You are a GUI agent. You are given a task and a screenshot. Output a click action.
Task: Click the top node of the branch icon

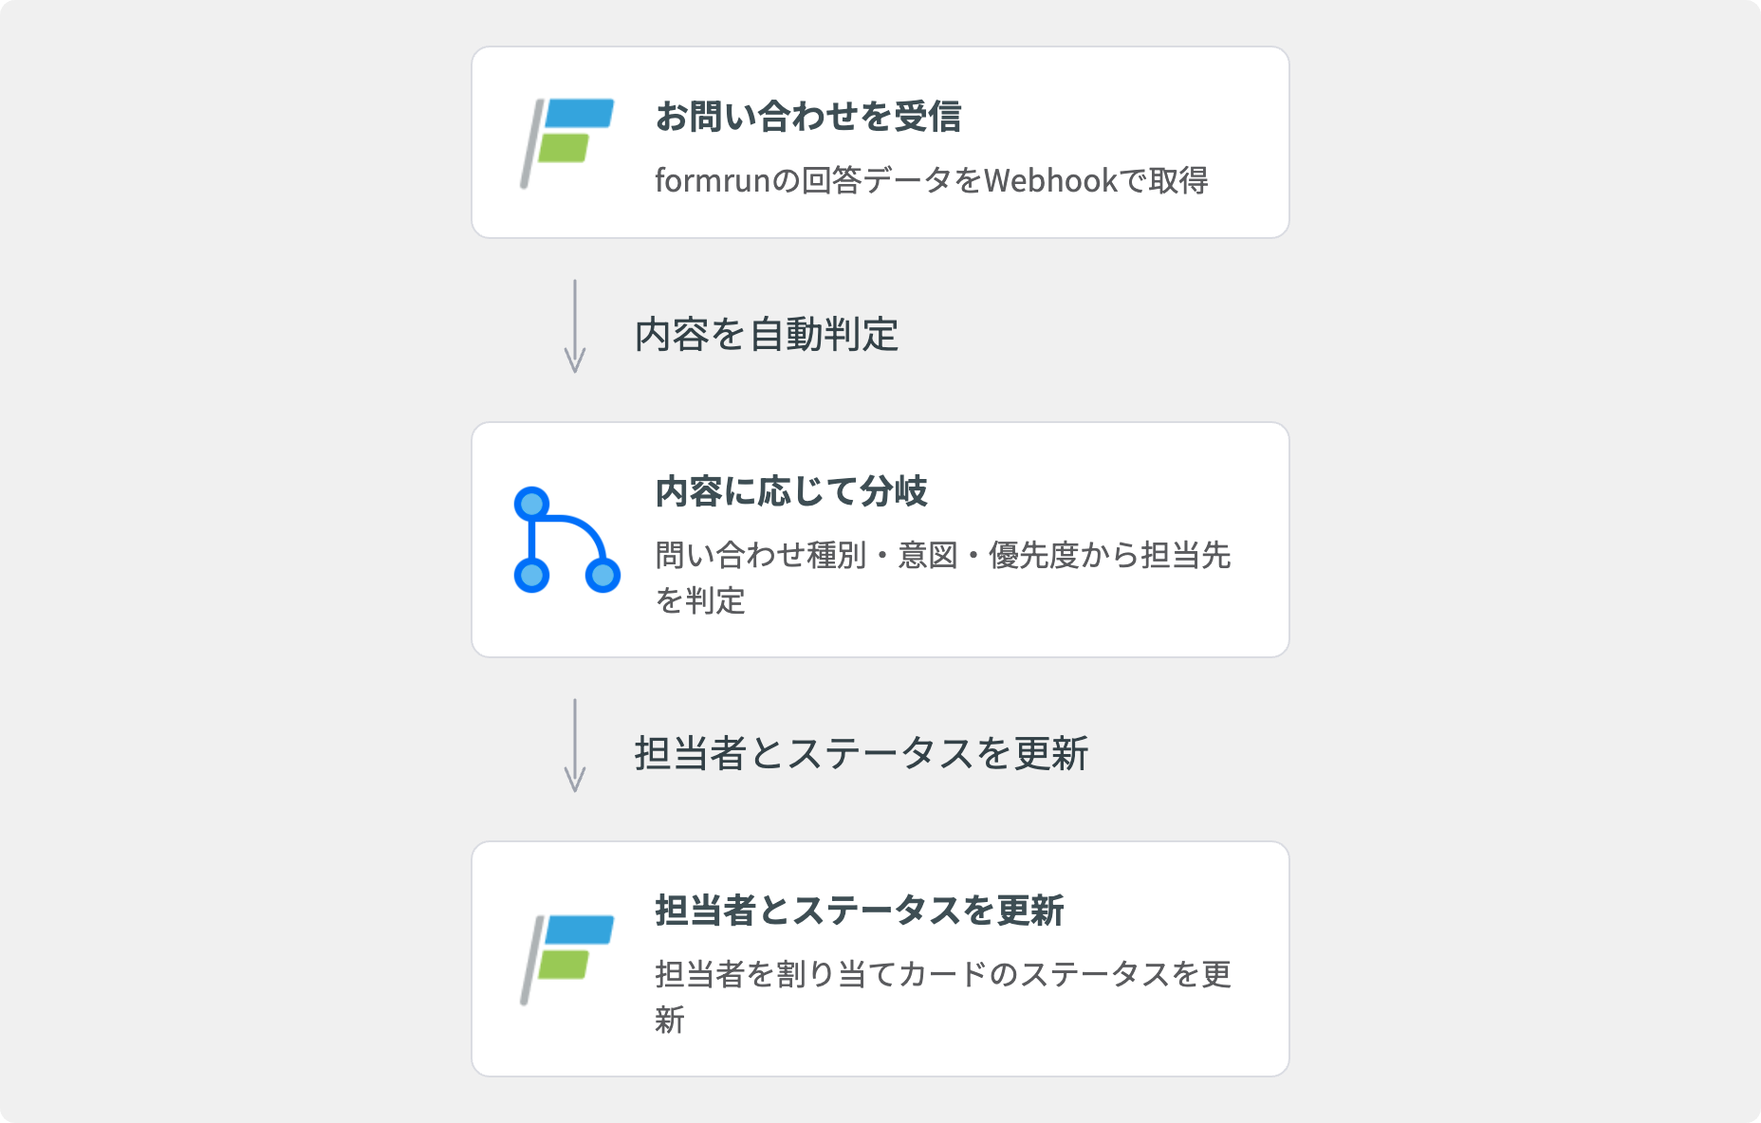531,504
